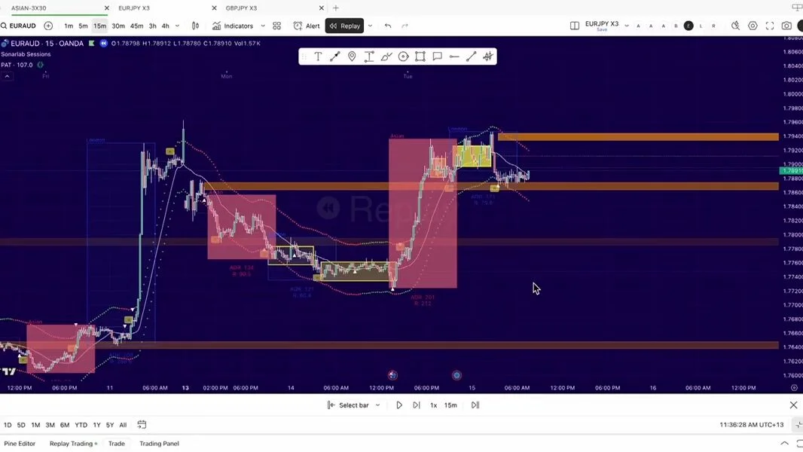Open the Pin/marker drawing tool
Screen dimensions: 803x452
point(352,56)
